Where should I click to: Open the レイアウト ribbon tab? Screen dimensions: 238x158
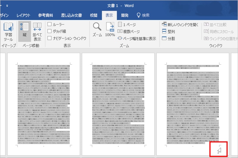coord(24,15)
